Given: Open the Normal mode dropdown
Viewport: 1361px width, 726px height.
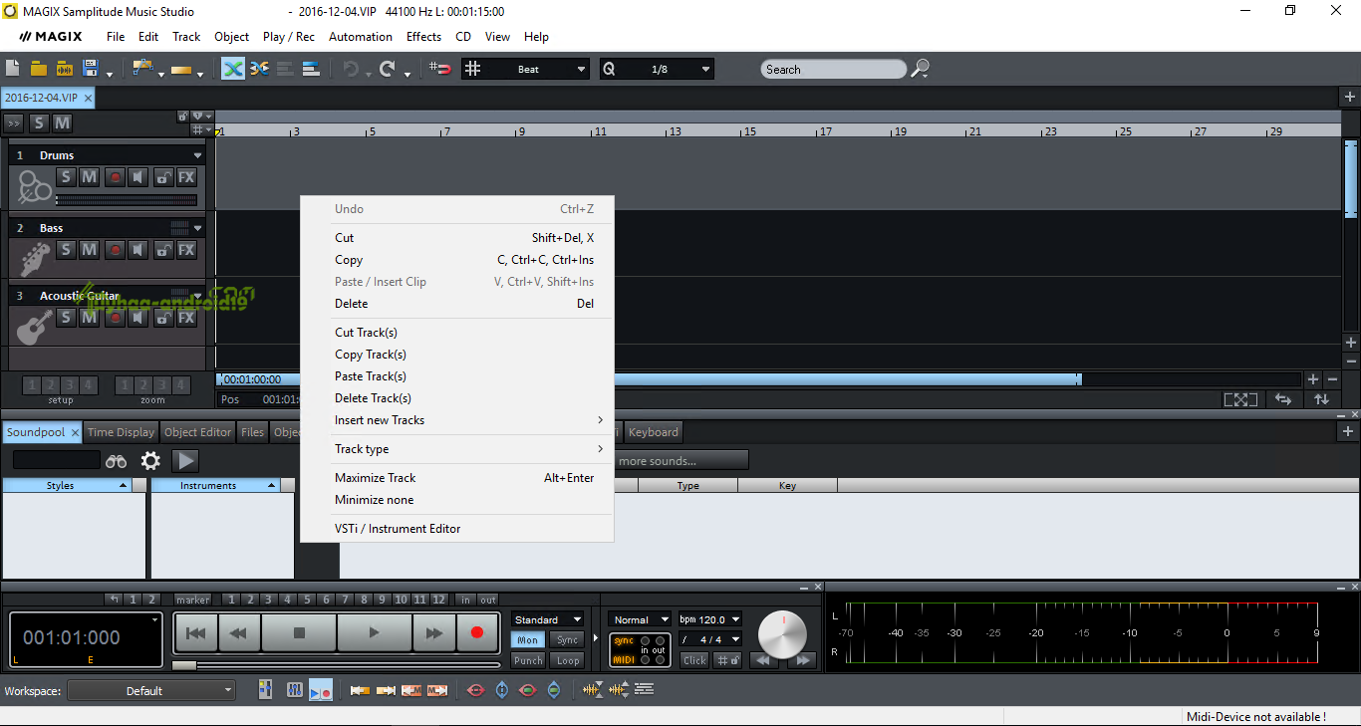Looking at the screenshot, I should click(640, 619).
